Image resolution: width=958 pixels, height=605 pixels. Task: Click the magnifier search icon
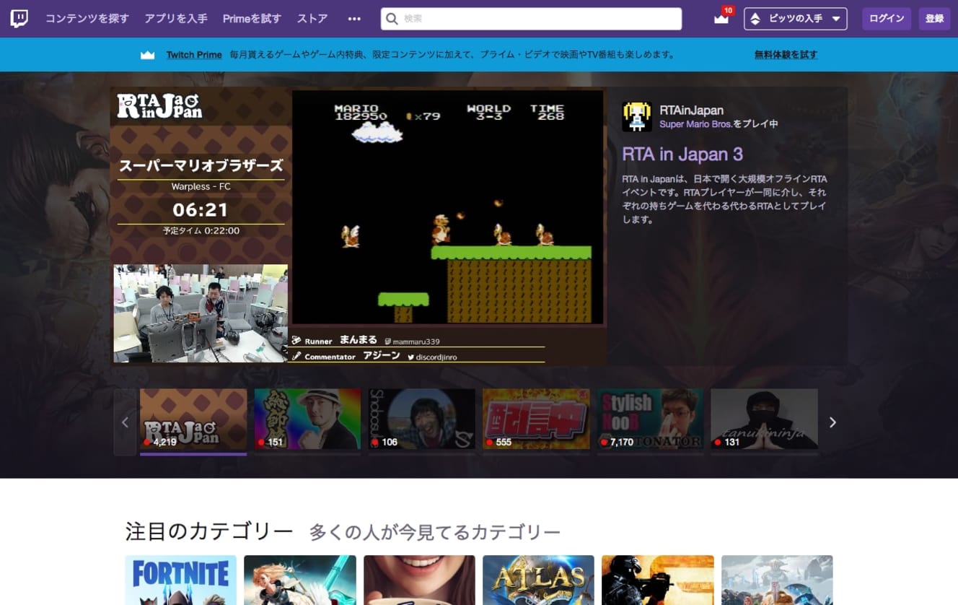[x=392, y=19]
